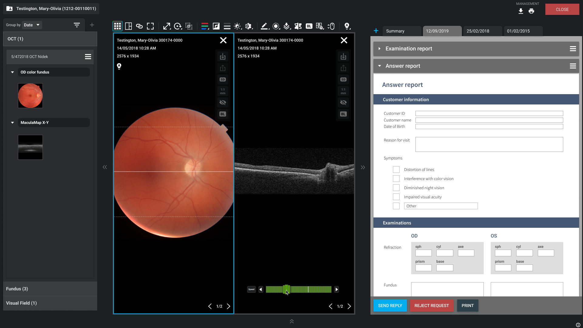Click the link viewers chain icon
583x328 pixels.
tap(139, 26)
